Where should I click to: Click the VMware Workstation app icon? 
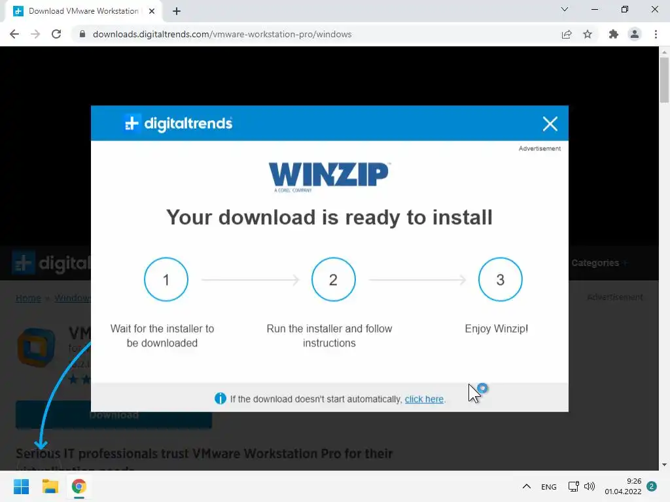click(x=37, y=348)
